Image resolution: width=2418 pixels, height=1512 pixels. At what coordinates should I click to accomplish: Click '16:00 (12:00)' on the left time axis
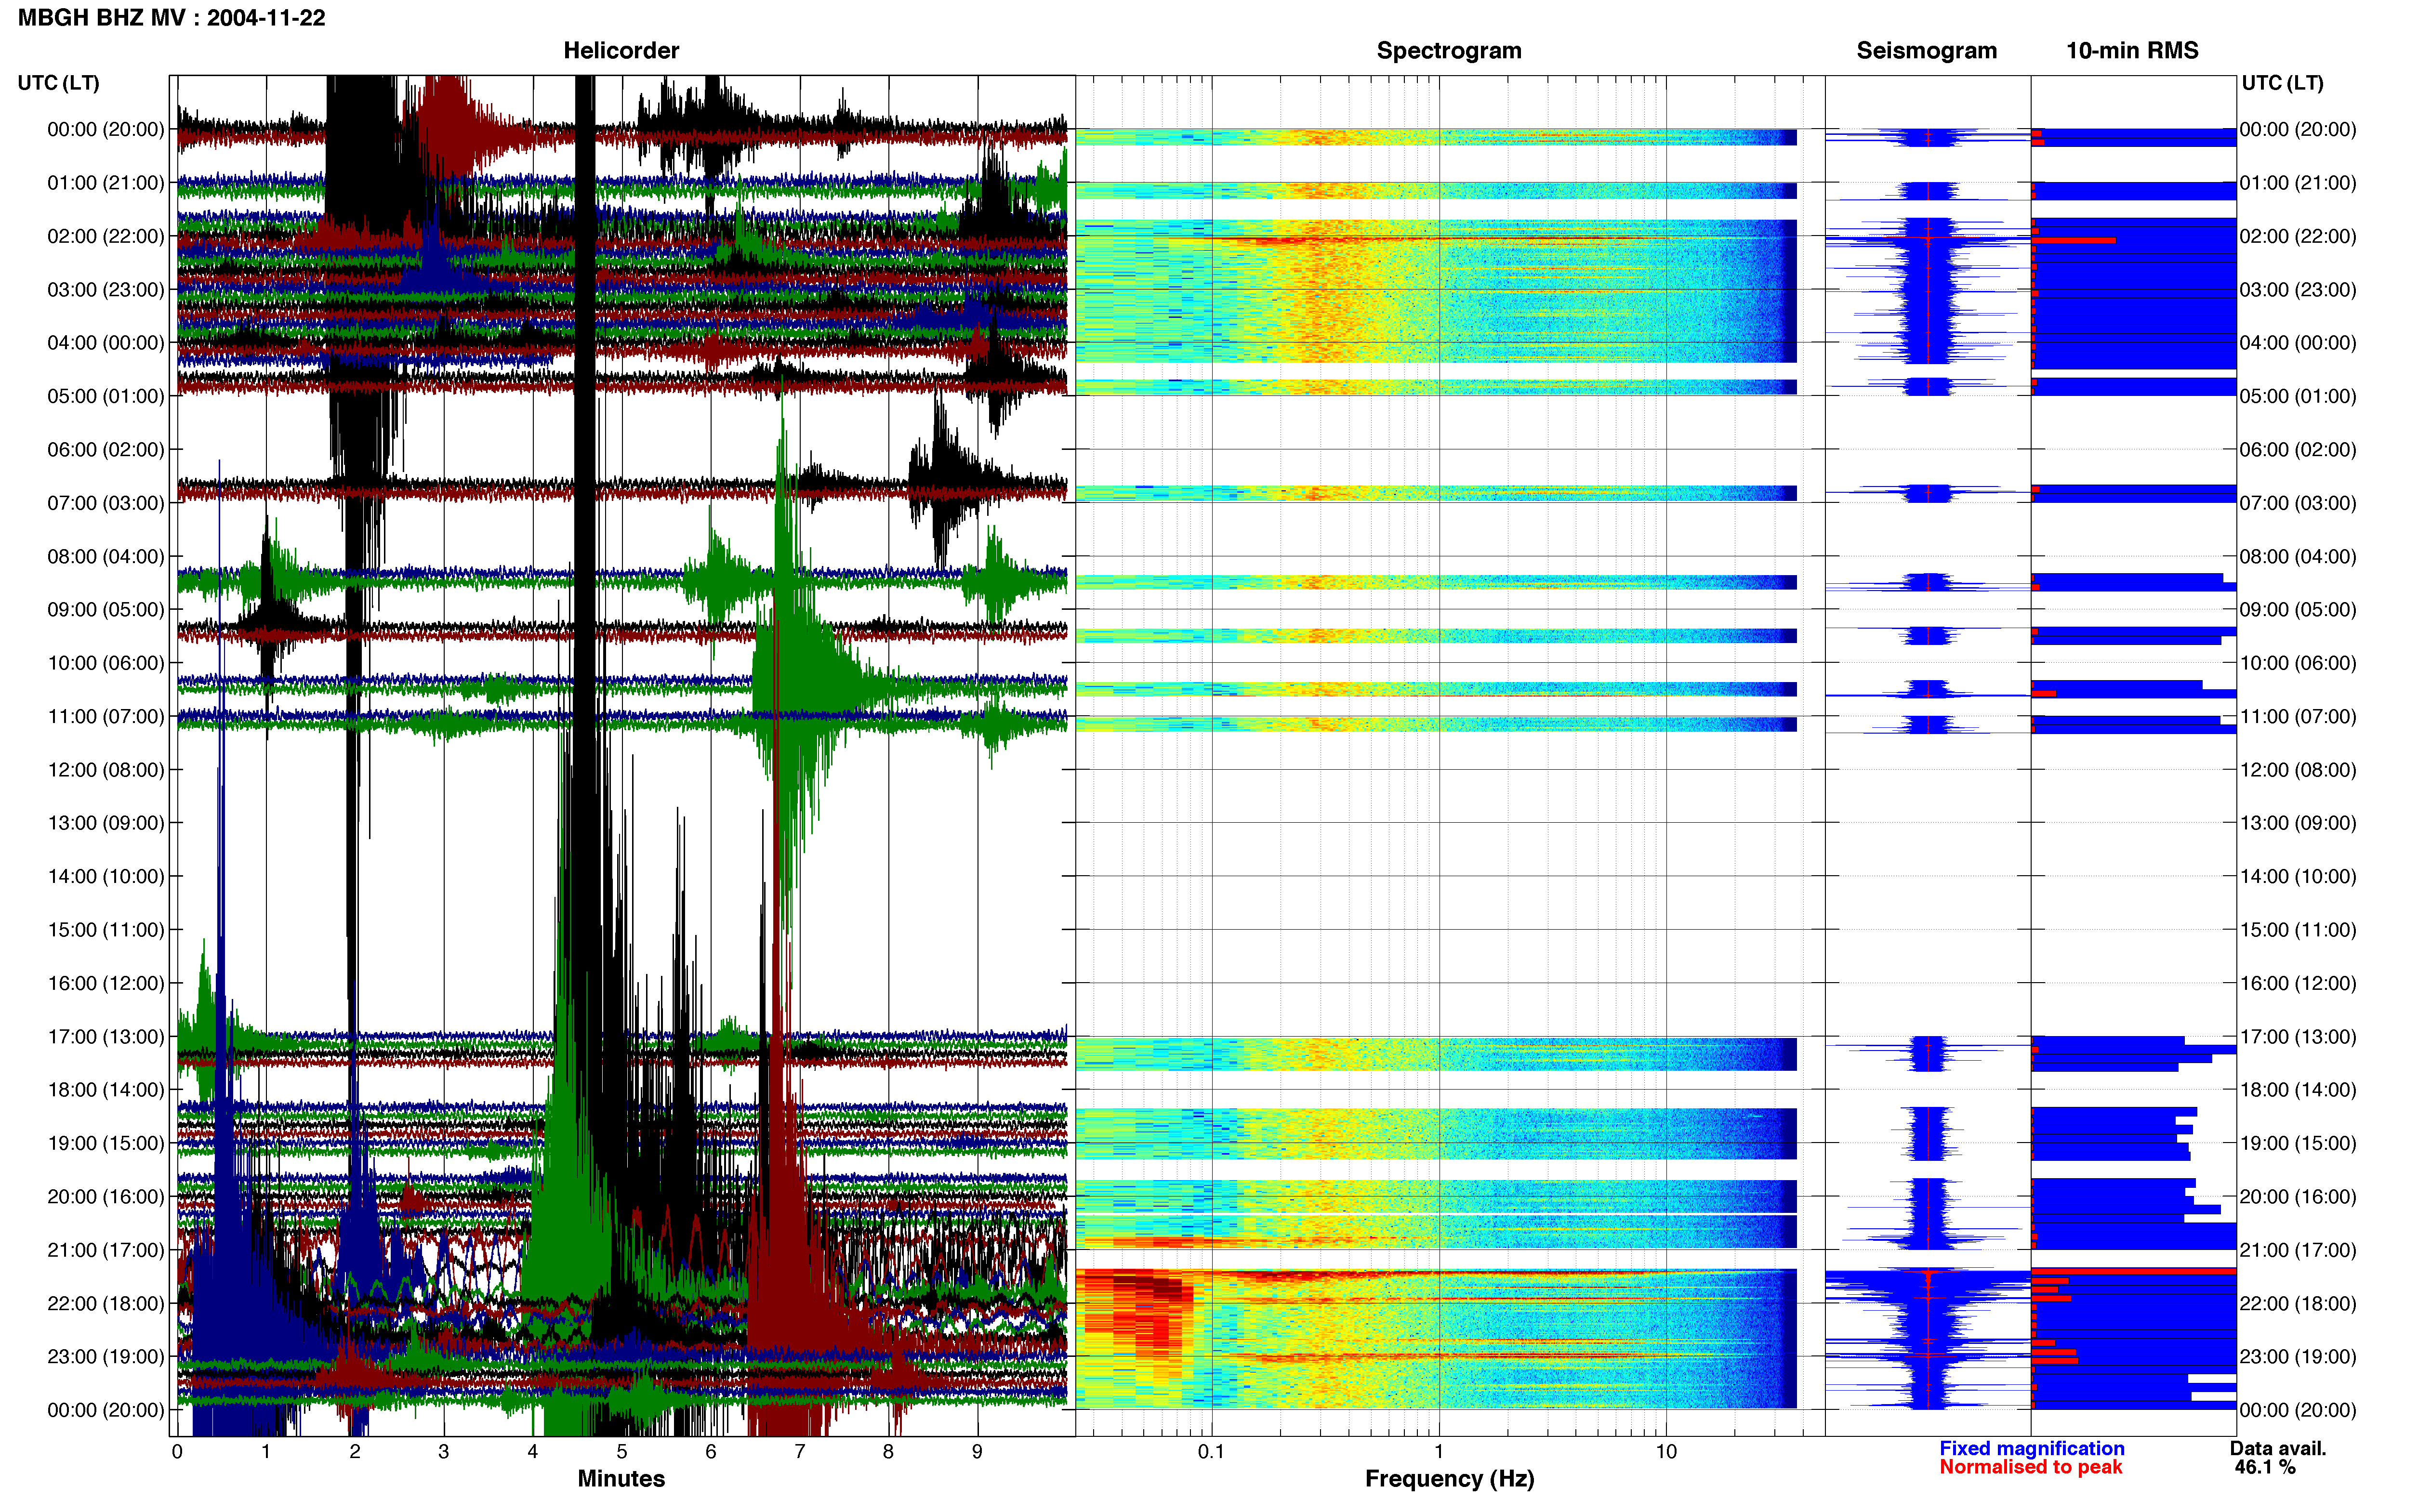point(105,983)
